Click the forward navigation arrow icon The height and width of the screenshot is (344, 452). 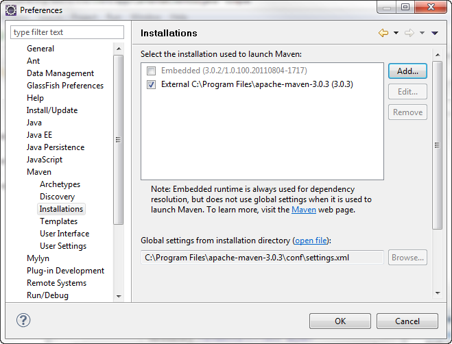pyautogui.click(x=409, y=33)
